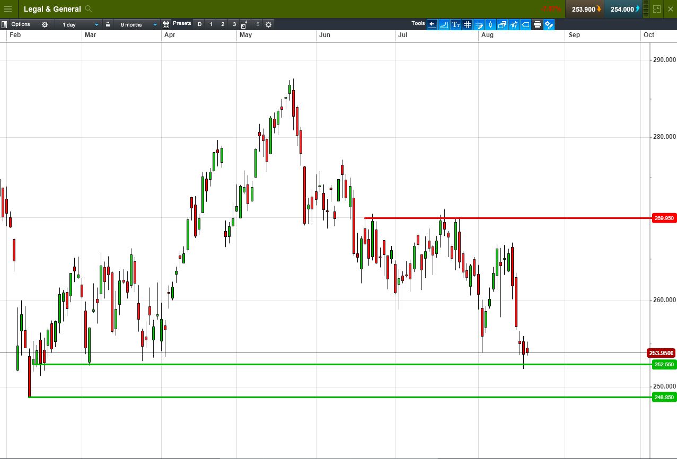
Task: Click the Legal & General title
Action: (x=52, y=9)
